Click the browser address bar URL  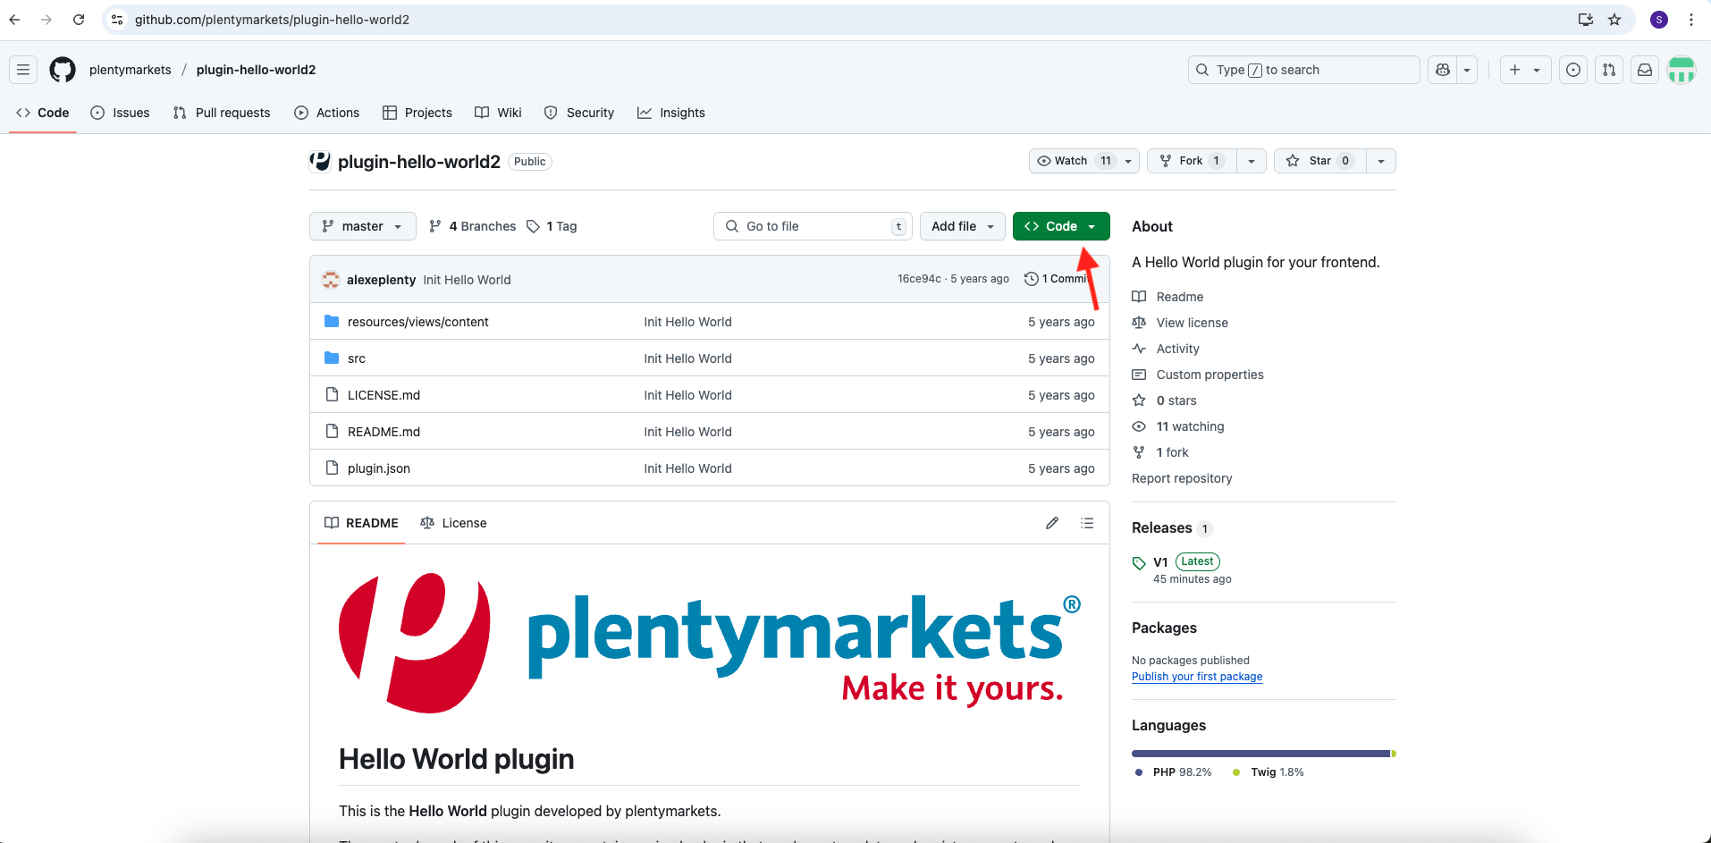[x=272, y=20]
